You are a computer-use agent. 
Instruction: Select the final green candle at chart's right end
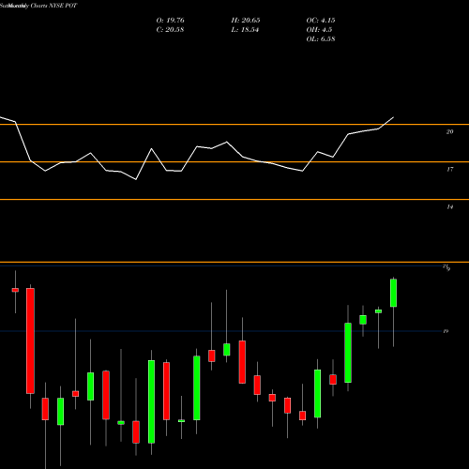393,293
